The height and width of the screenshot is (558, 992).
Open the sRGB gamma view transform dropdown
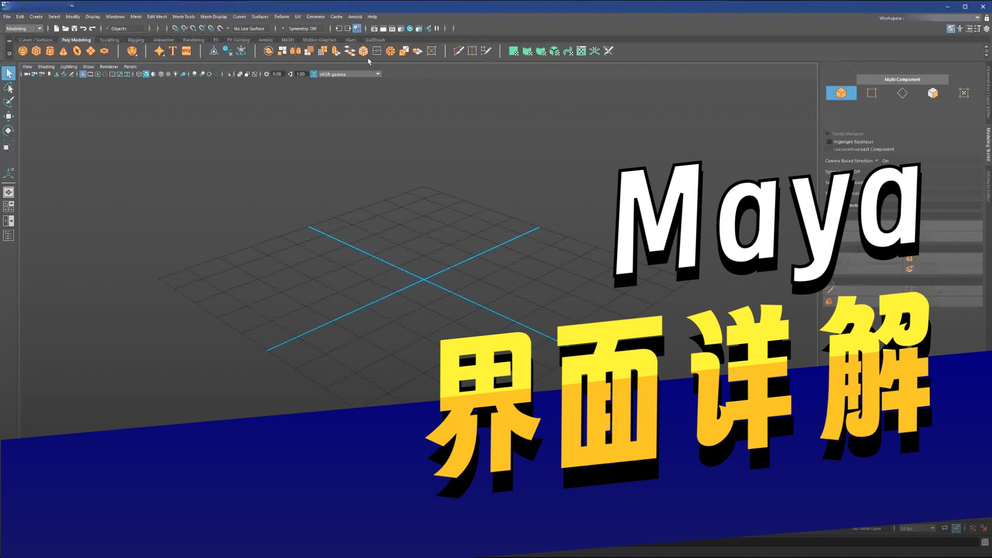click(349, 74)
